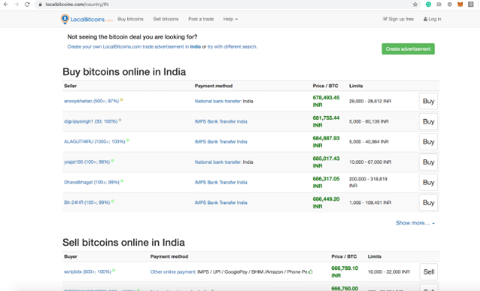This screenshot has width=480, height=291.
Task: Click IMPS Bank Transfer India in digvijaysingh1 row
Action: 221,121
